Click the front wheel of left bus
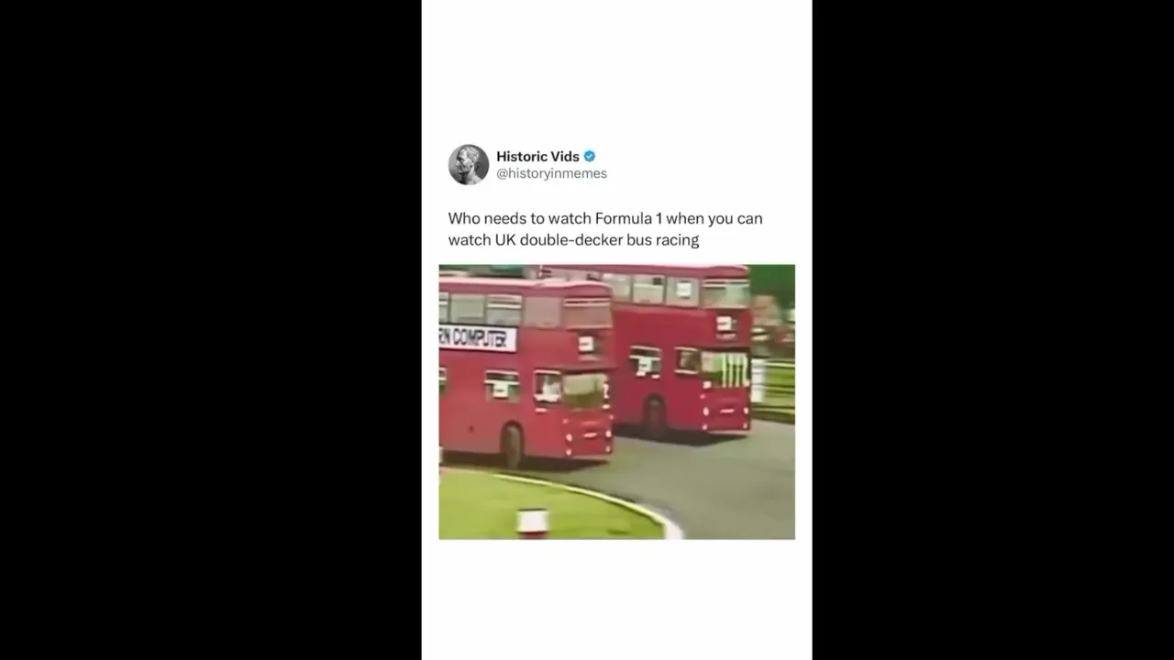1174x660 pixels. point(512,447)
